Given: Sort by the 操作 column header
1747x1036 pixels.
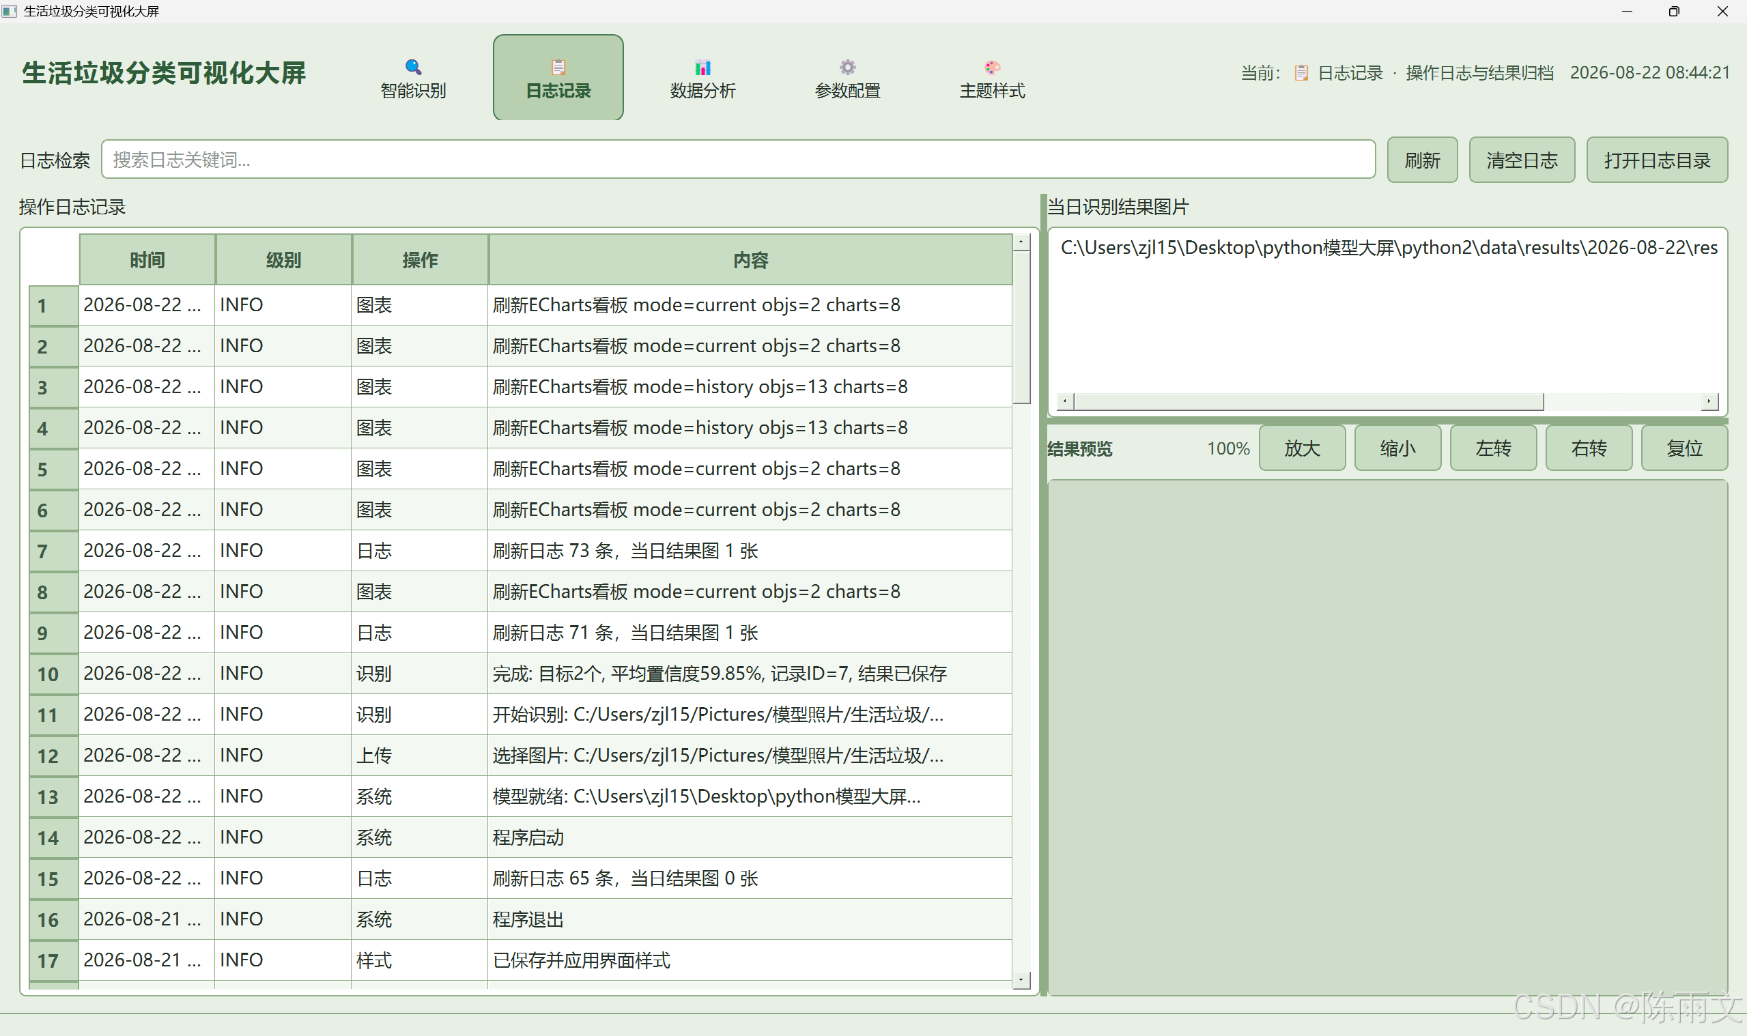Looking at the screenshot, I should pos(421,260).
